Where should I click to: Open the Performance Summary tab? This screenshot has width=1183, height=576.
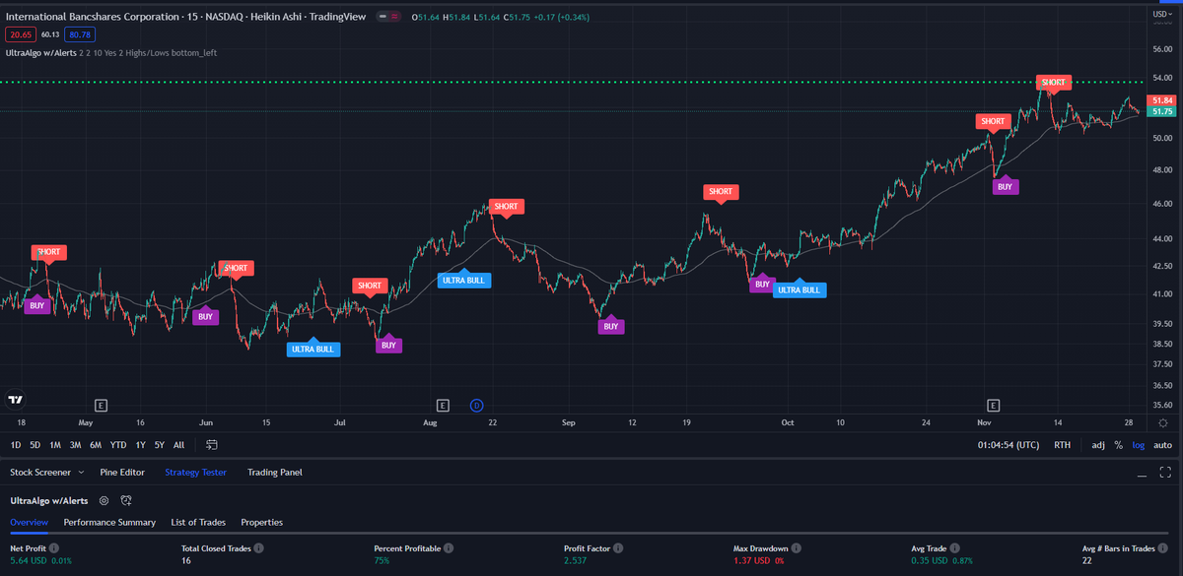click(x=109, y=522)
